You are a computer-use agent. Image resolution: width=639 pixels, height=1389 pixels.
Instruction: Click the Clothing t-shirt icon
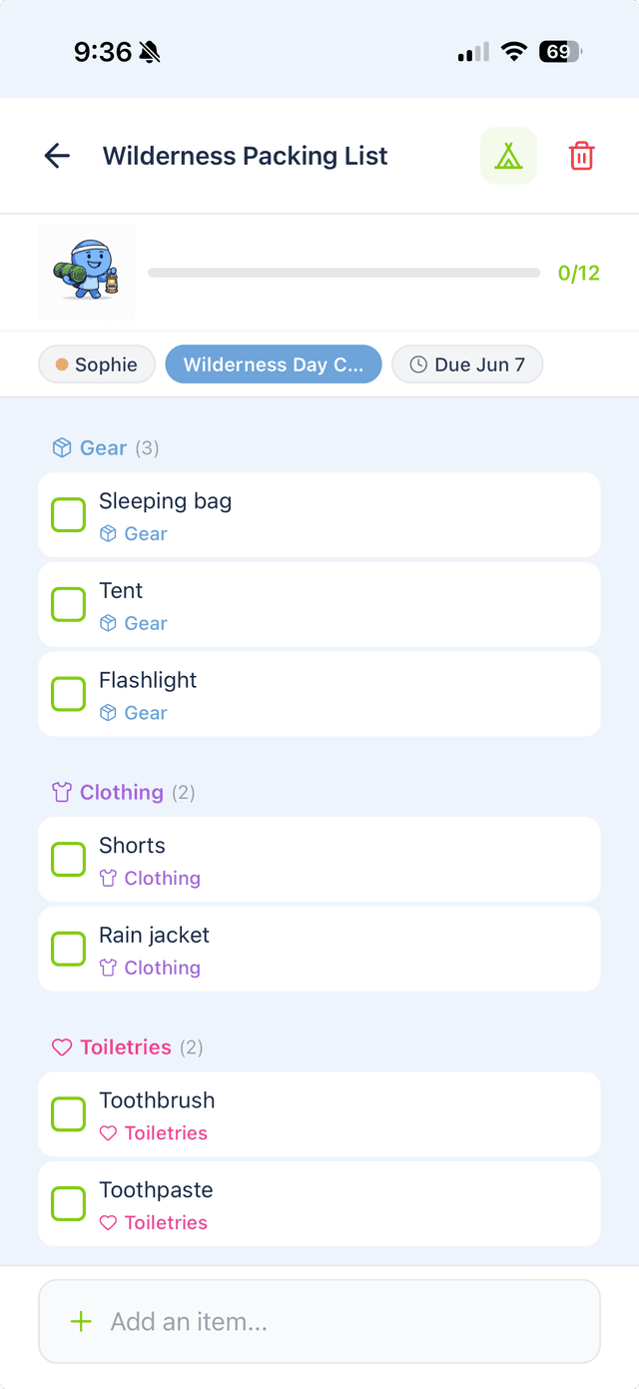pos(61,792)
